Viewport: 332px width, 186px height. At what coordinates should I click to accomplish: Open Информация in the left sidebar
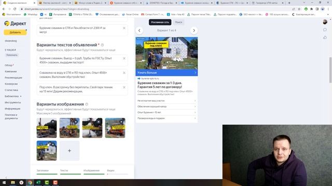(12, 109)
